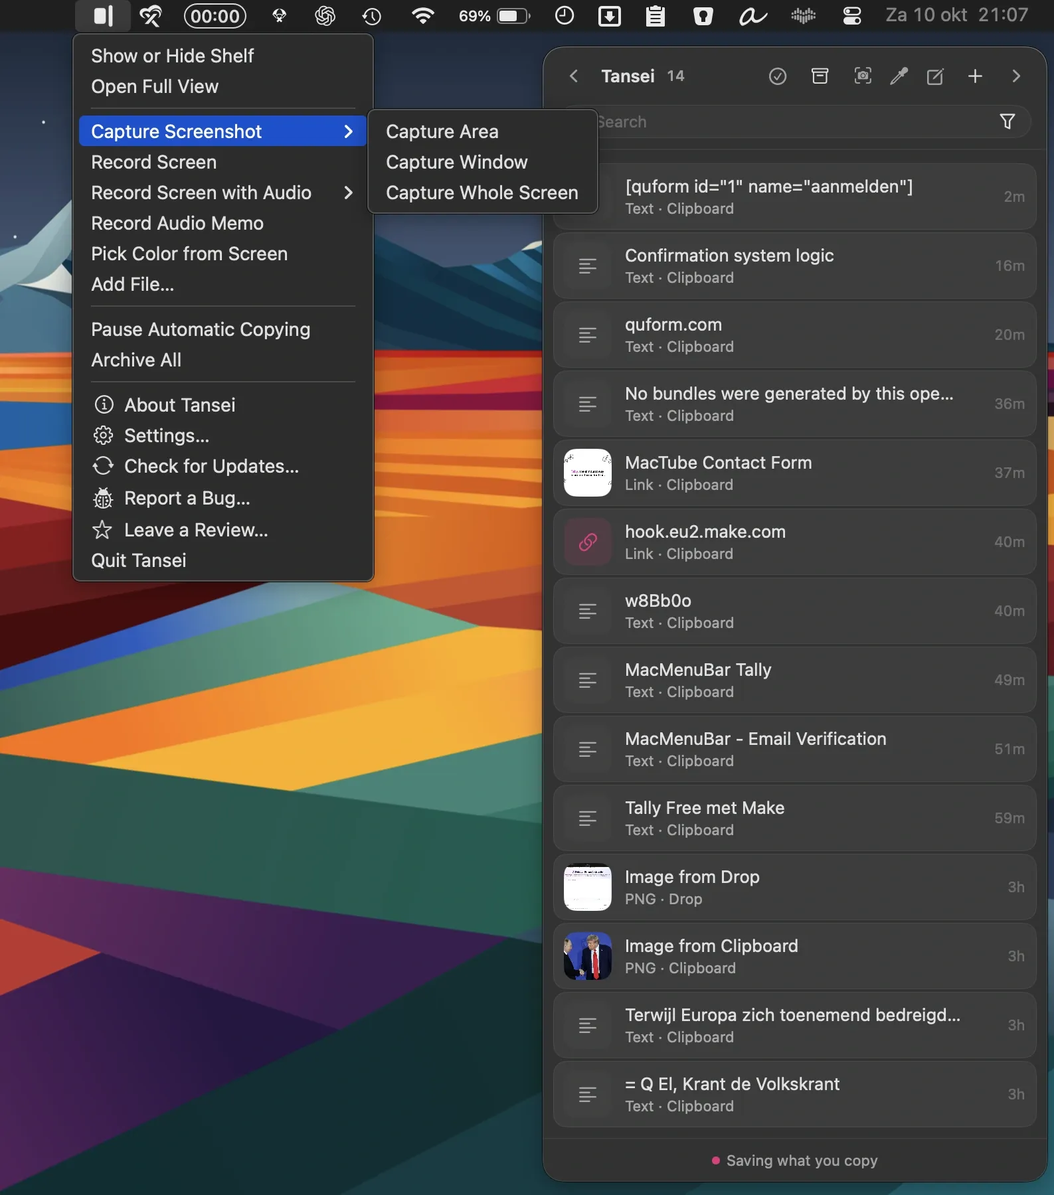
Task: Expand the Capture Screenshot submenu arrow
Action: coord(349,131)
